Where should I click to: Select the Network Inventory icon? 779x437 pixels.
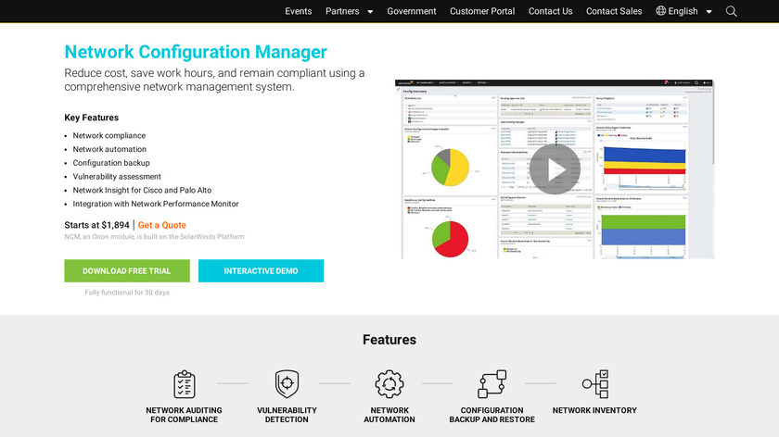click(x=595, y=384)
